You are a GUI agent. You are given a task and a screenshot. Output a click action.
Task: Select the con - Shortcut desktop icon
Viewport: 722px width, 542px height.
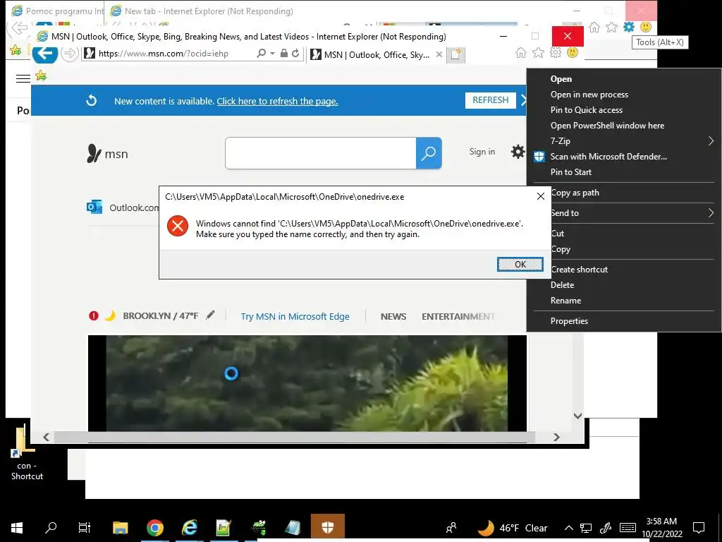point(26,454)
